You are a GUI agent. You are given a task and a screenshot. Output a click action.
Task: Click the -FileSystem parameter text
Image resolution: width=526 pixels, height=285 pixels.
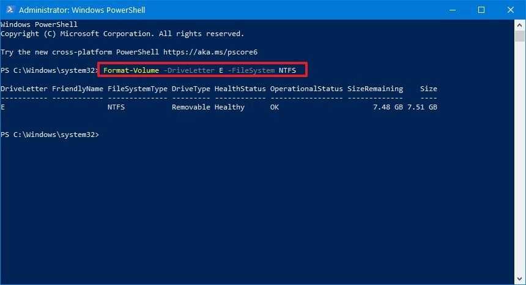249,70
